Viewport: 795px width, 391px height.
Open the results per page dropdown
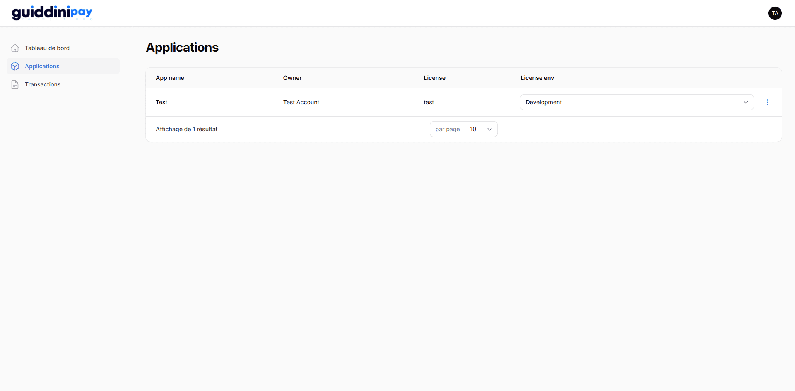point(480,129)
